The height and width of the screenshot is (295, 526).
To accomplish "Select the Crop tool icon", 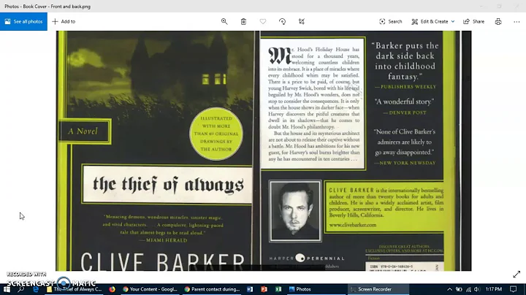I will [302, 21].
